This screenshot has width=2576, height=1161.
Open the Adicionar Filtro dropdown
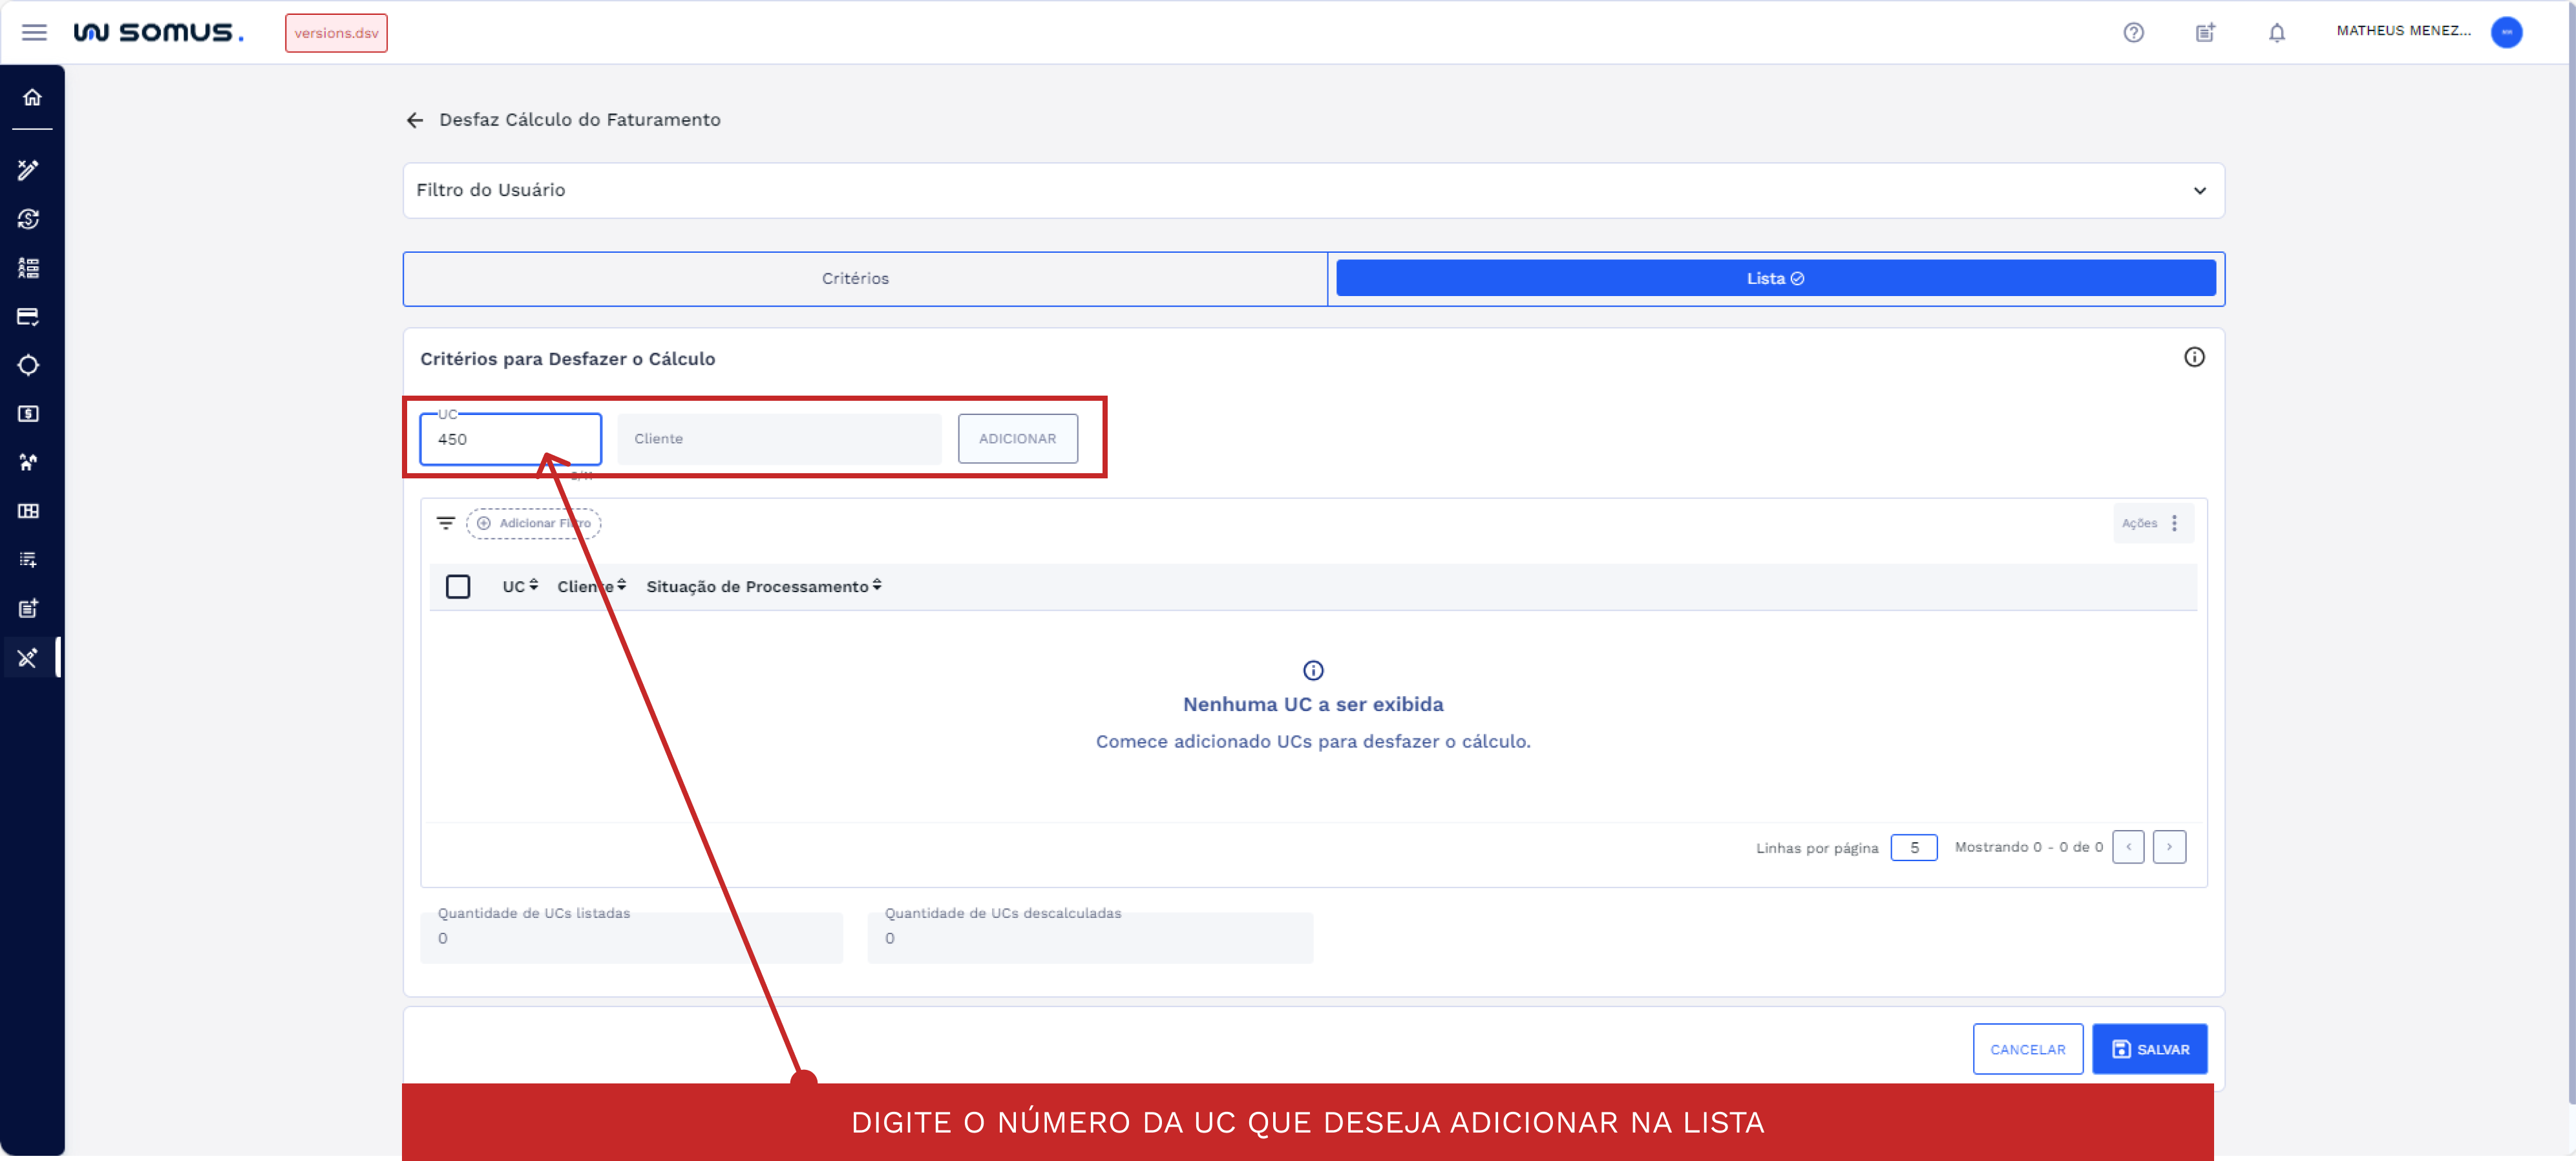click(533, 522)
